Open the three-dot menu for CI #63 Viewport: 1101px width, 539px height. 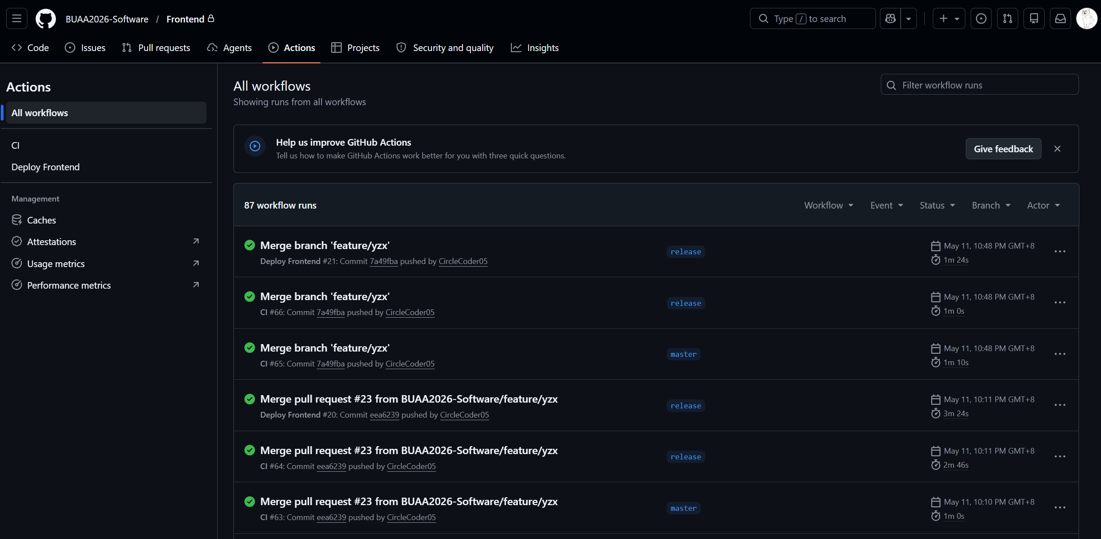pos(1060,508)
